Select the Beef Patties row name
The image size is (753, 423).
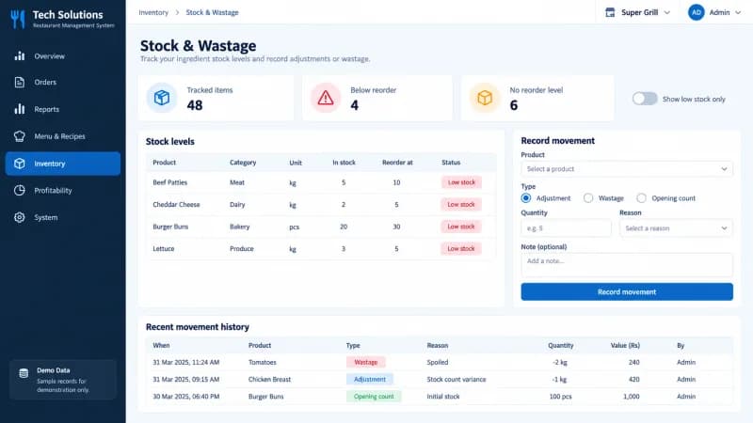pyautogui.click(x=170, y=182)
